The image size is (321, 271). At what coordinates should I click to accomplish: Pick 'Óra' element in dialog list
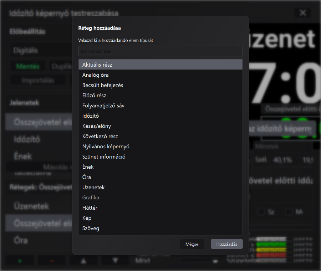(x=160, y=177)
